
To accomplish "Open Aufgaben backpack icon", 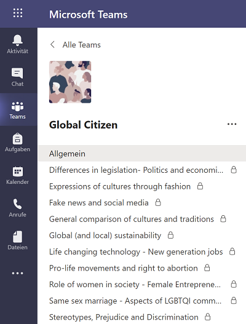I will click(x=18, y=139).
